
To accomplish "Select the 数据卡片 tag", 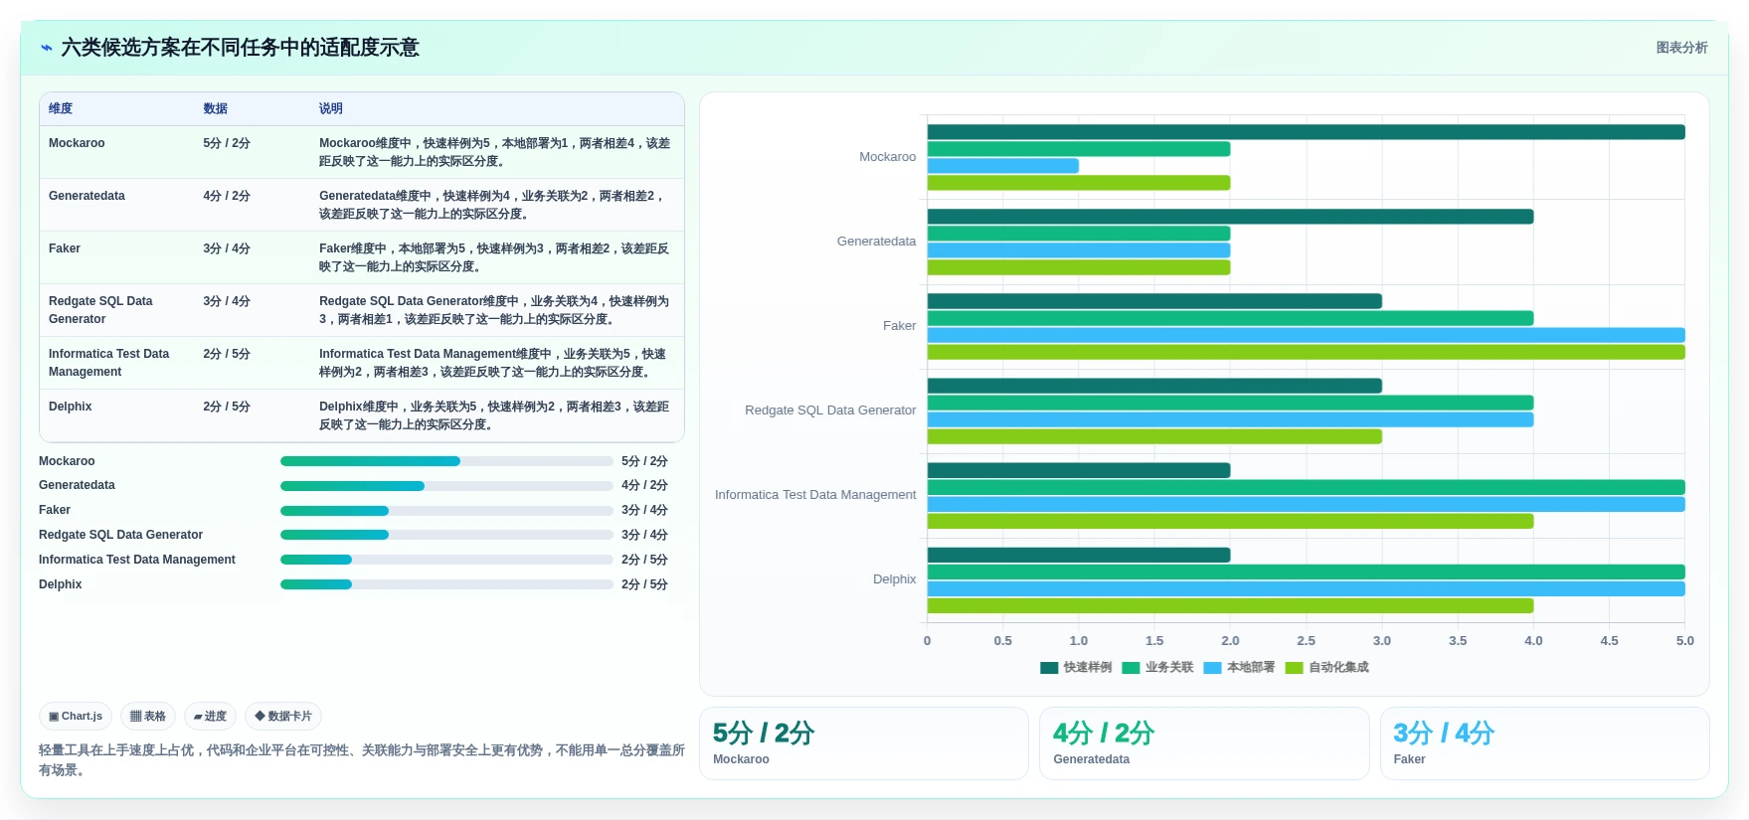I will 283,716.
